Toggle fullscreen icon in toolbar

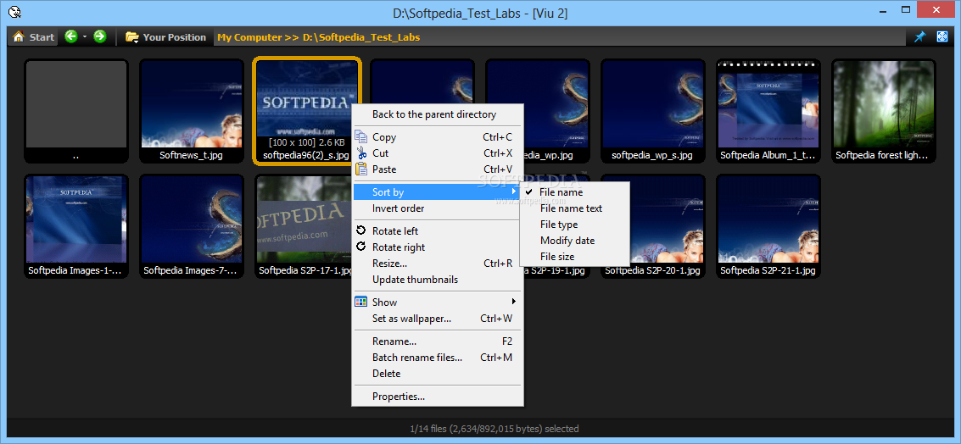942,36
